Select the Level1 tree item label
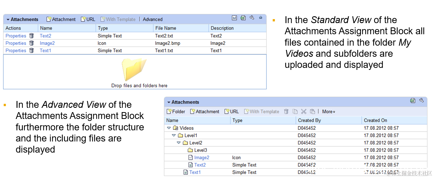Viewport: 434px width, 178px height. click(191, 135)
